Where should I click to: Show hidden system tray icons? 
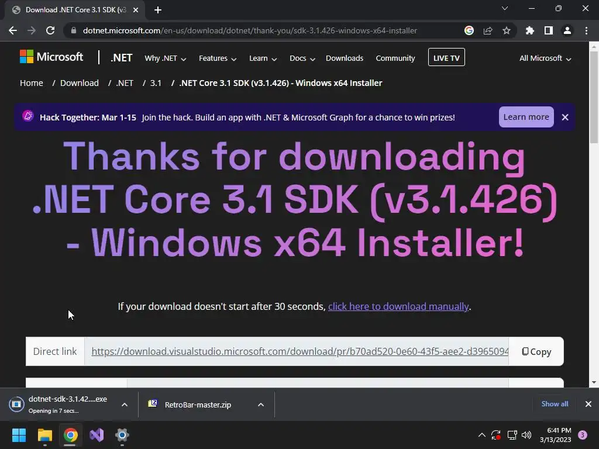click(482, 435)
